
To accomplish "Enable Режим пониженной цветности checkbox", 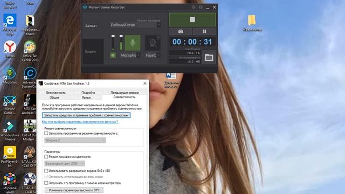I will coord(46,157).
